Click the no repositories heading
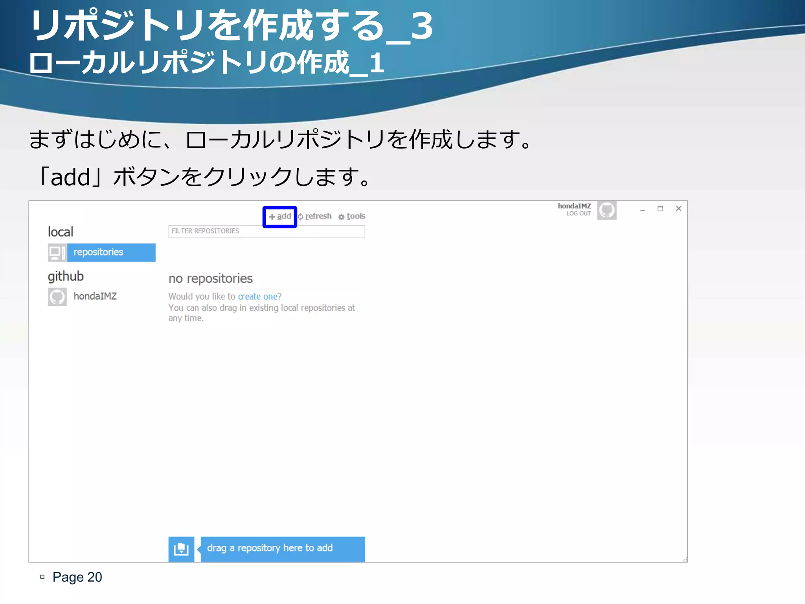This screenshot has height=604, width=805. 211,278
